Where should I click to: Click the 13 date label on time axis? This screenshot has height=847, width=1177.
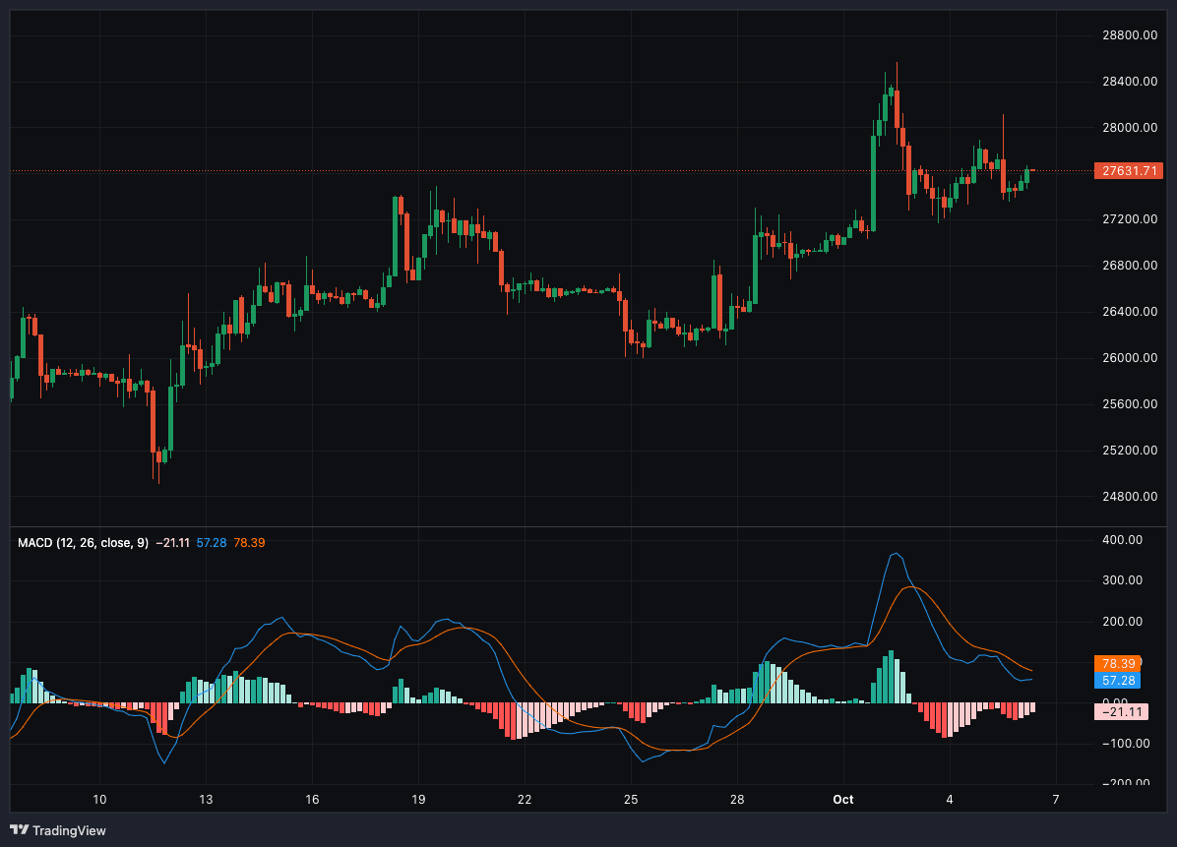205,799
